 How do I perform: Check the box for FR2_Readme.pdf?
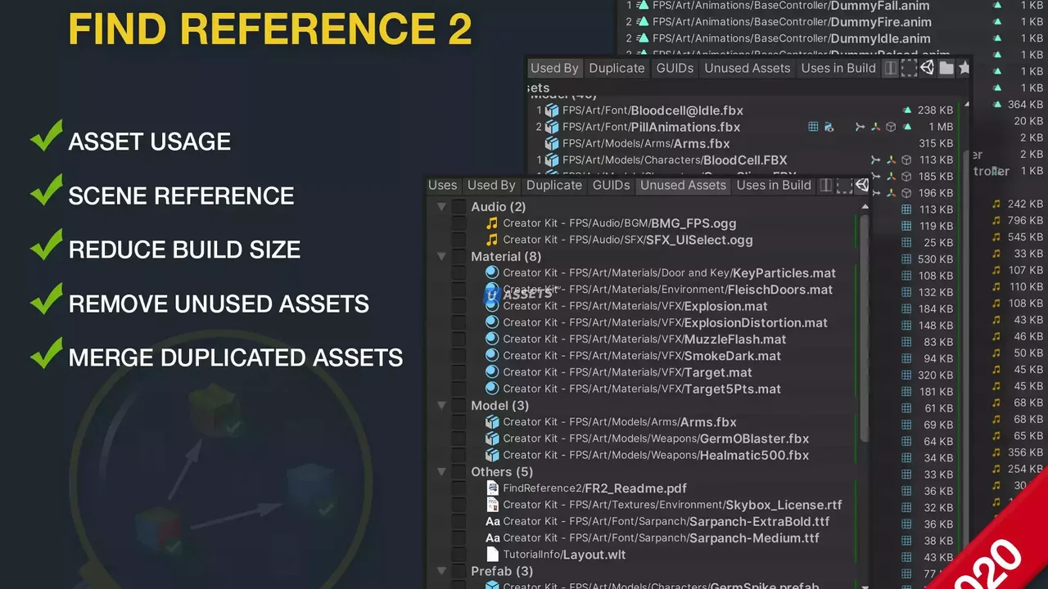pos(458,488)
